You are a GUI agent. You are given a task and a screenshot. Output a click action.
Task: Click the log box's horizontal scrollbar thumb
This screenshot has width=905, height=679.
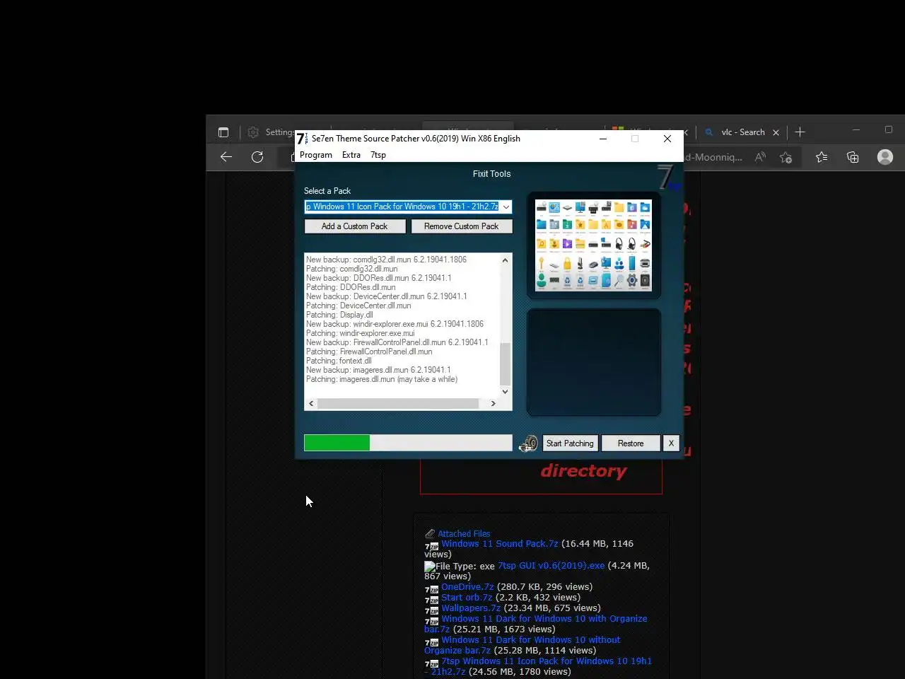(398, 403)
